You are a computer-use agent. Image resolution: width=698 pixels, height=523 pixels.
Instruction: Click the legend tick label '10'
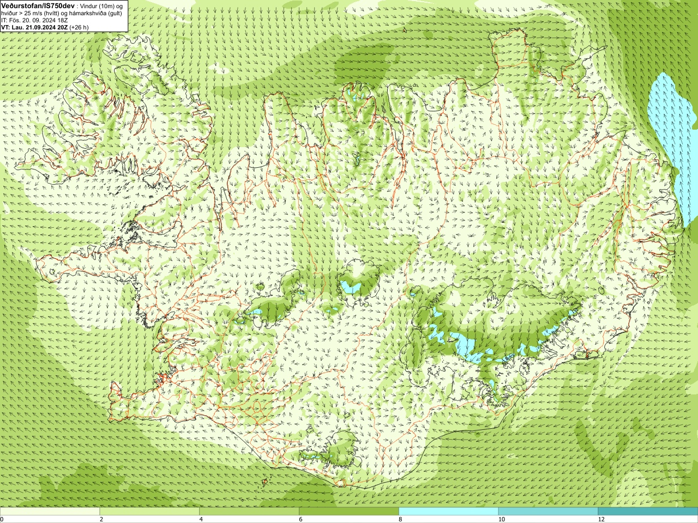(501, 519)
